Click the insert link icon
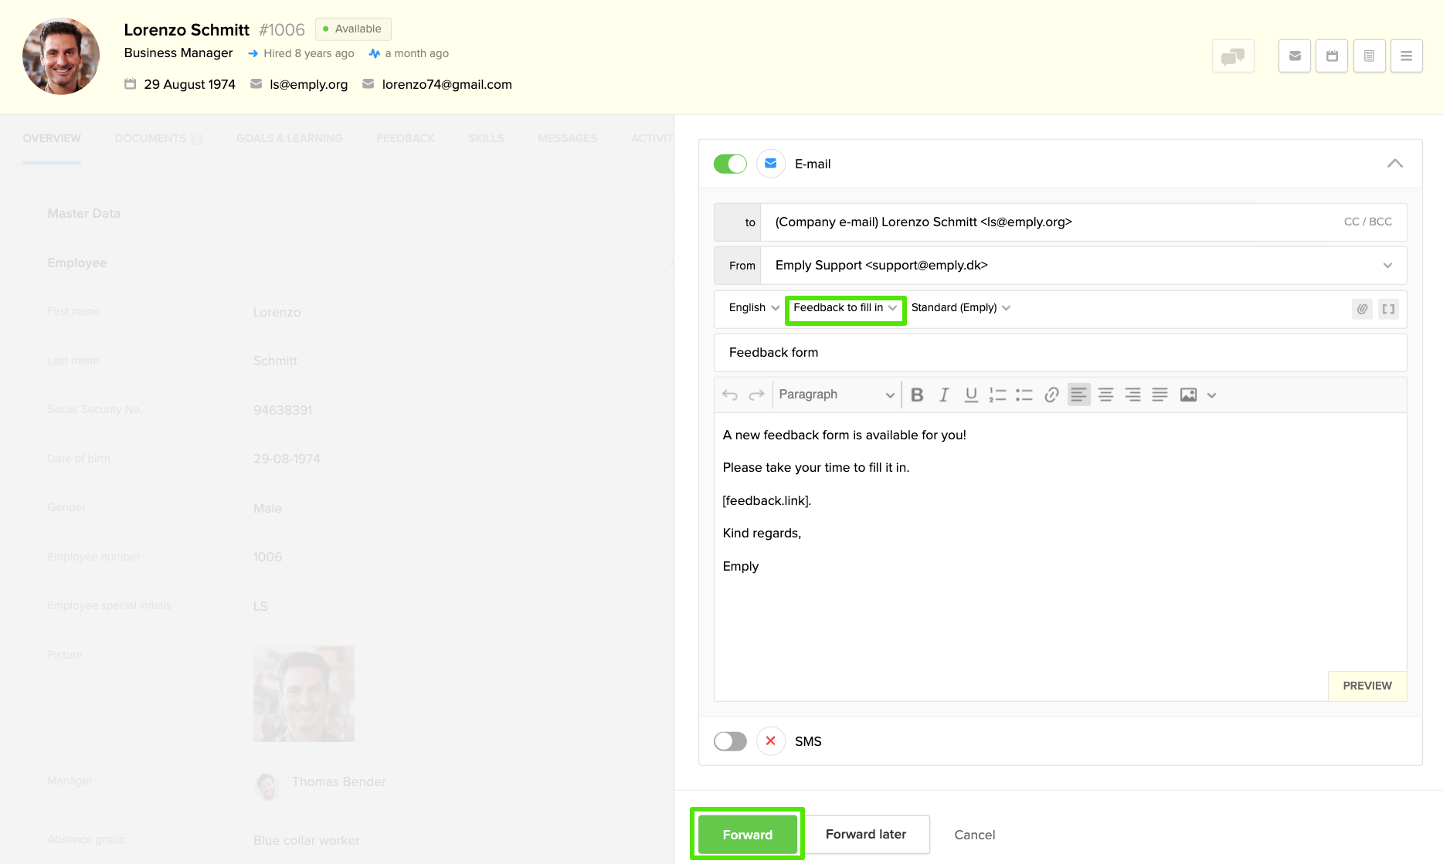 click(x=1051, y=395)
